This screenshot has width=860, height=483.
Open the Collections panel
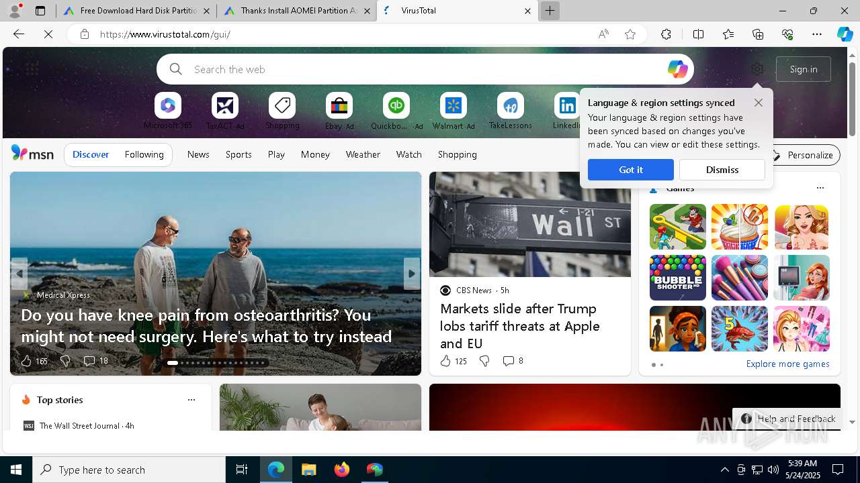[x=758, y=34]
